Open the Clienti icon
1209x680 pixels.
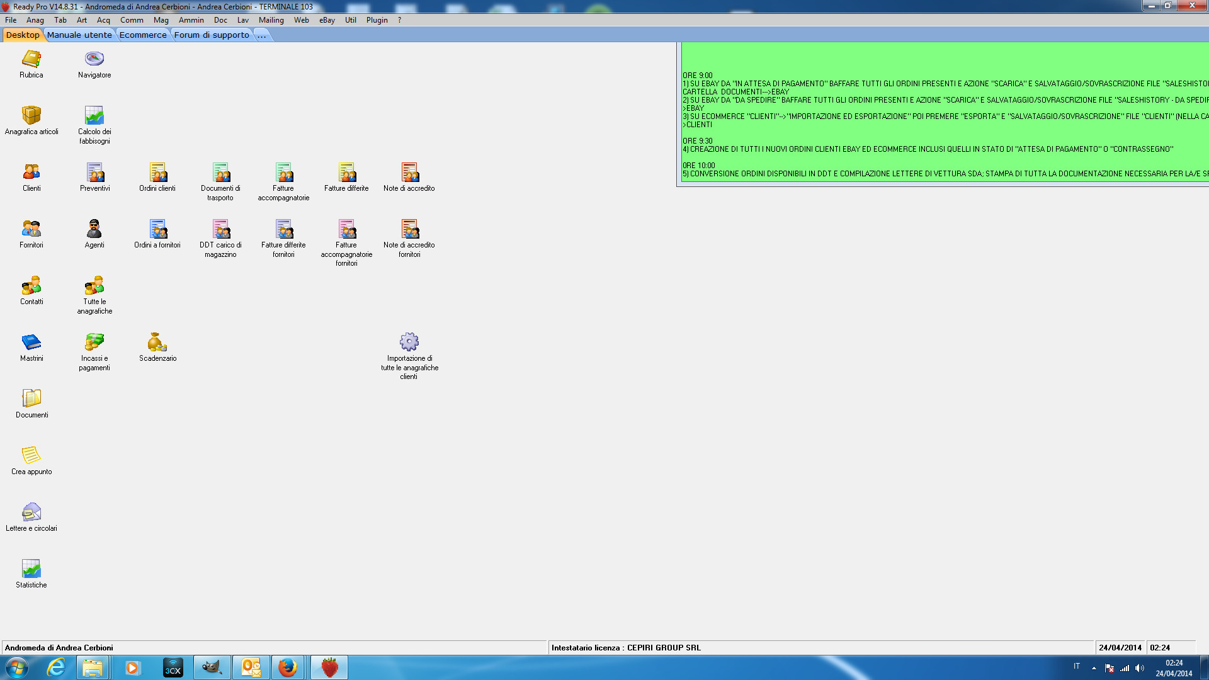(31, 173)
